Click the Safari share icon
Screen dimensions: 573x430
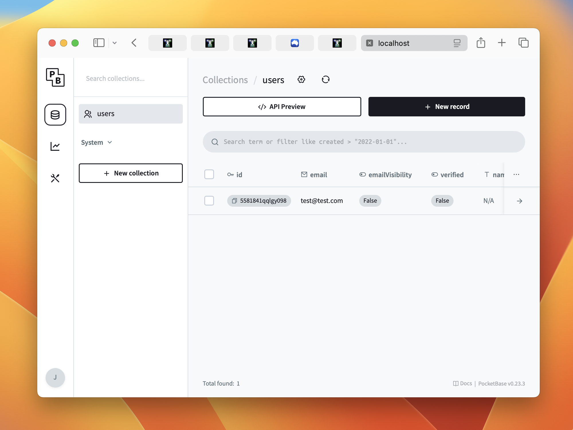pyautogui.click(x=481, y=43)
